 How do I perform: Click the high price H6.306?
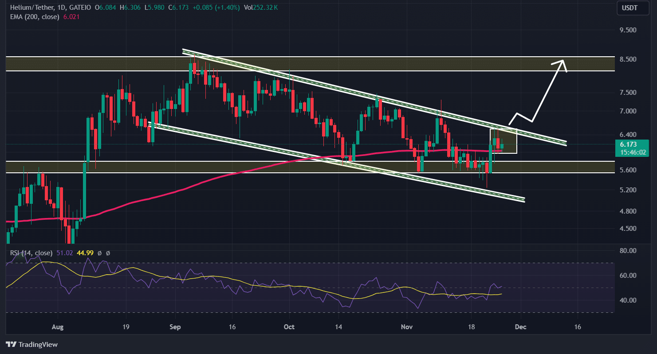coord(131,7)
